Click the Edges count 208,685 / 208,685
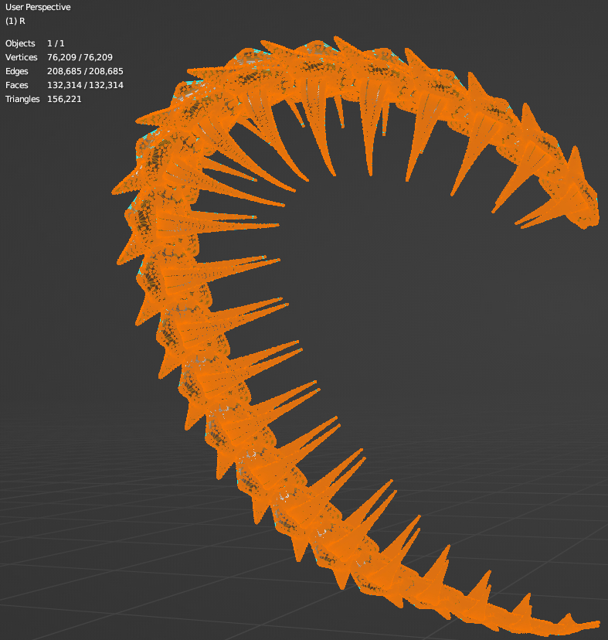This screenshot has width=608, height=640. coord(85,72)
